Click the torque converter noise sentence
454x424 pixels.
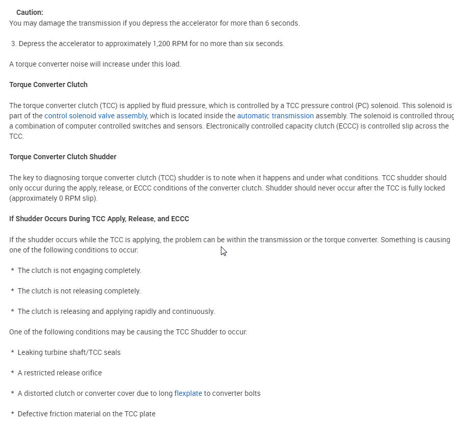(x=95, y=64)
